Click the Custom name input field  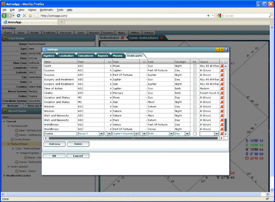click(x=60, y=134)
